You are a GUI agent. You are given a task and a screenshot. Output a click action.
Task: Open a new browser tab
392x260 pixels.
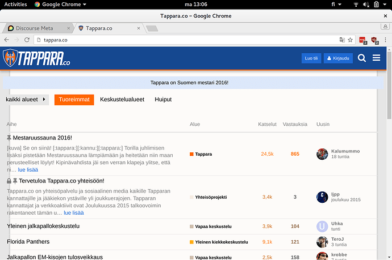pos(152,28)
